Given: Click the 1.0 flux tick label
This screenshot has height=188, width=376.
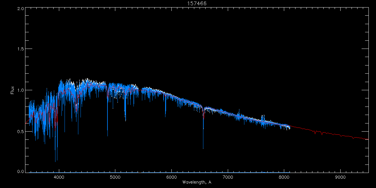Looking at the screenshot, I should tap(21, 90).
